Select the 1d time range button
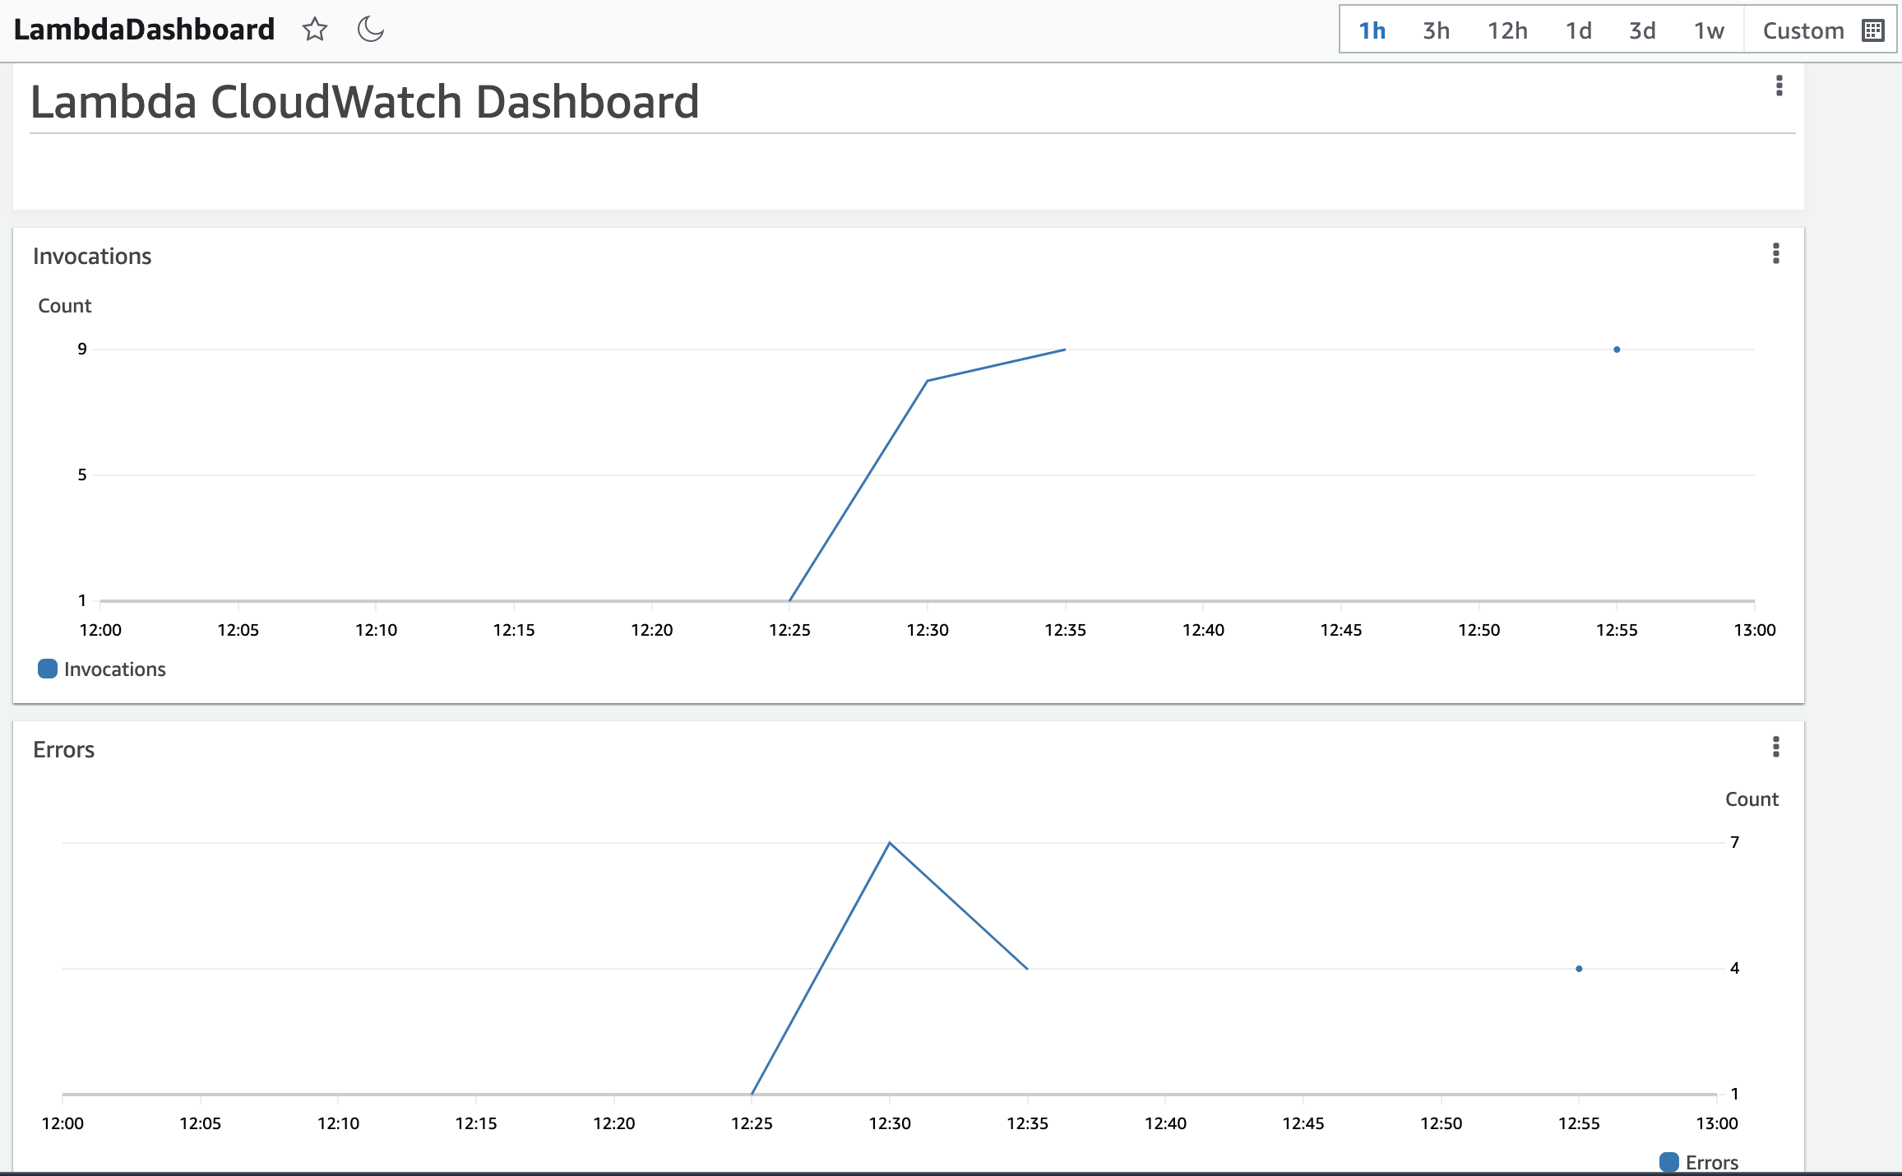Screen dimensions: 1902x1176 pyautogui.click(x=1579, y=30)
